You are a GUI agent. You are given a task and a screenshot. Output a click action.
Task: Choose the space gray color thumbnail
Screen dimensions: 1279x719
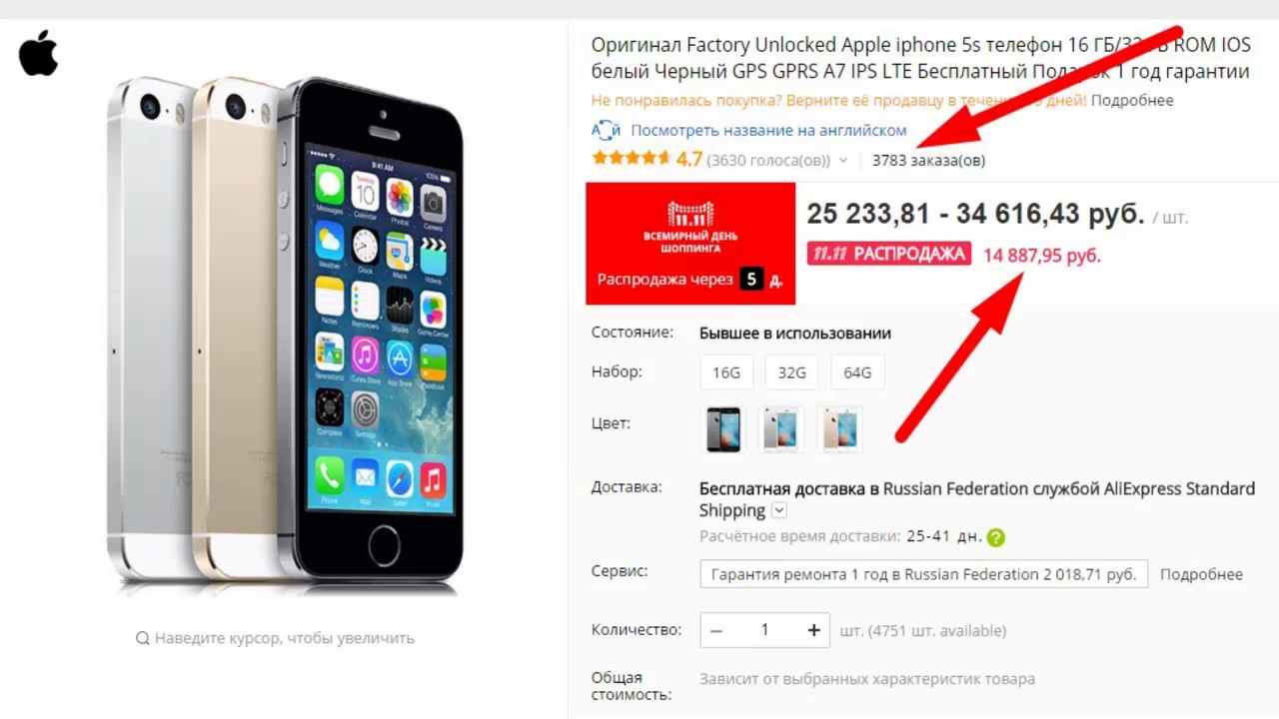pos(723,429)
